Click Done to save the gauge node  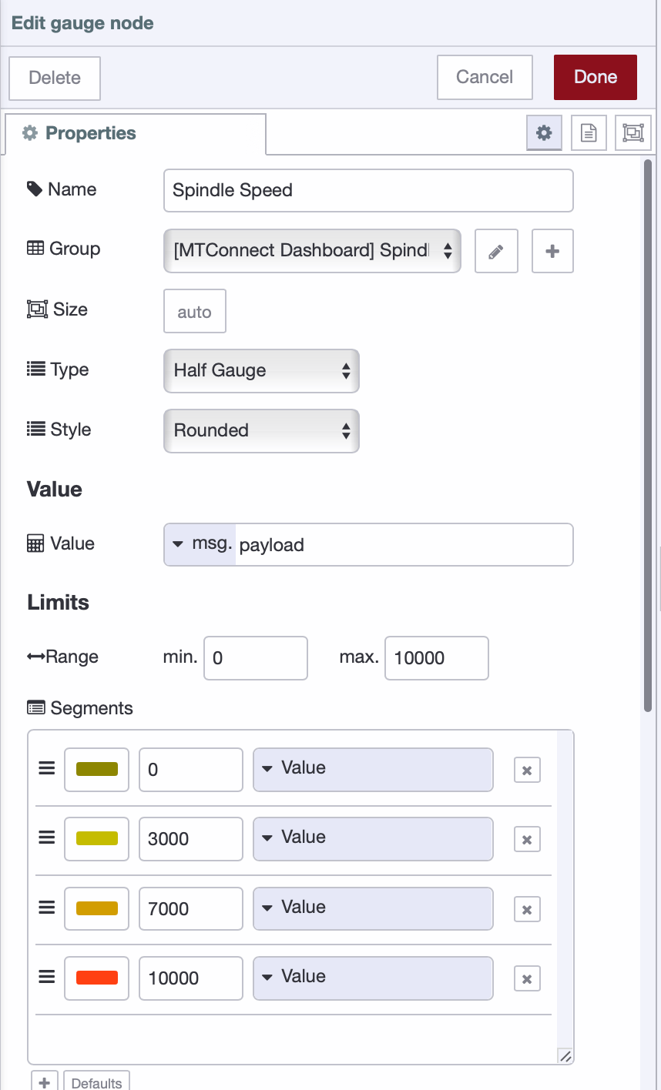tap(595, 76)
